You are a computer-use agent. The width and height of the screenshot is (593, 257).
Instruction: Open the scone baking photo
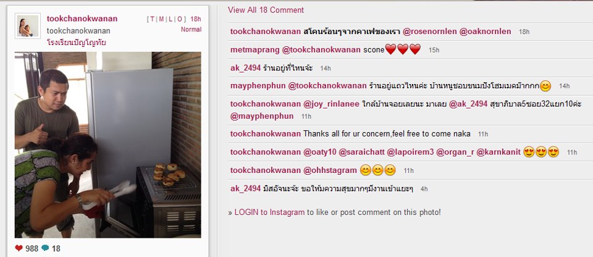(107, 145)
